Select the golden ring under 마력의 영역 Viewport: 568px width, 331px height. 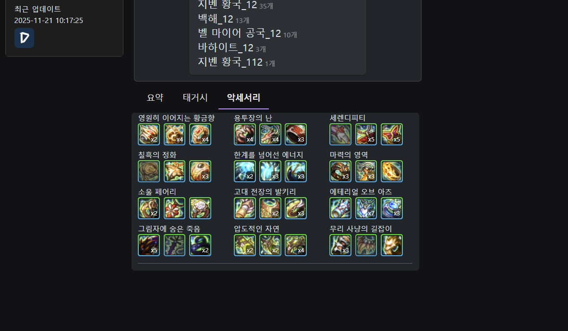392,171
